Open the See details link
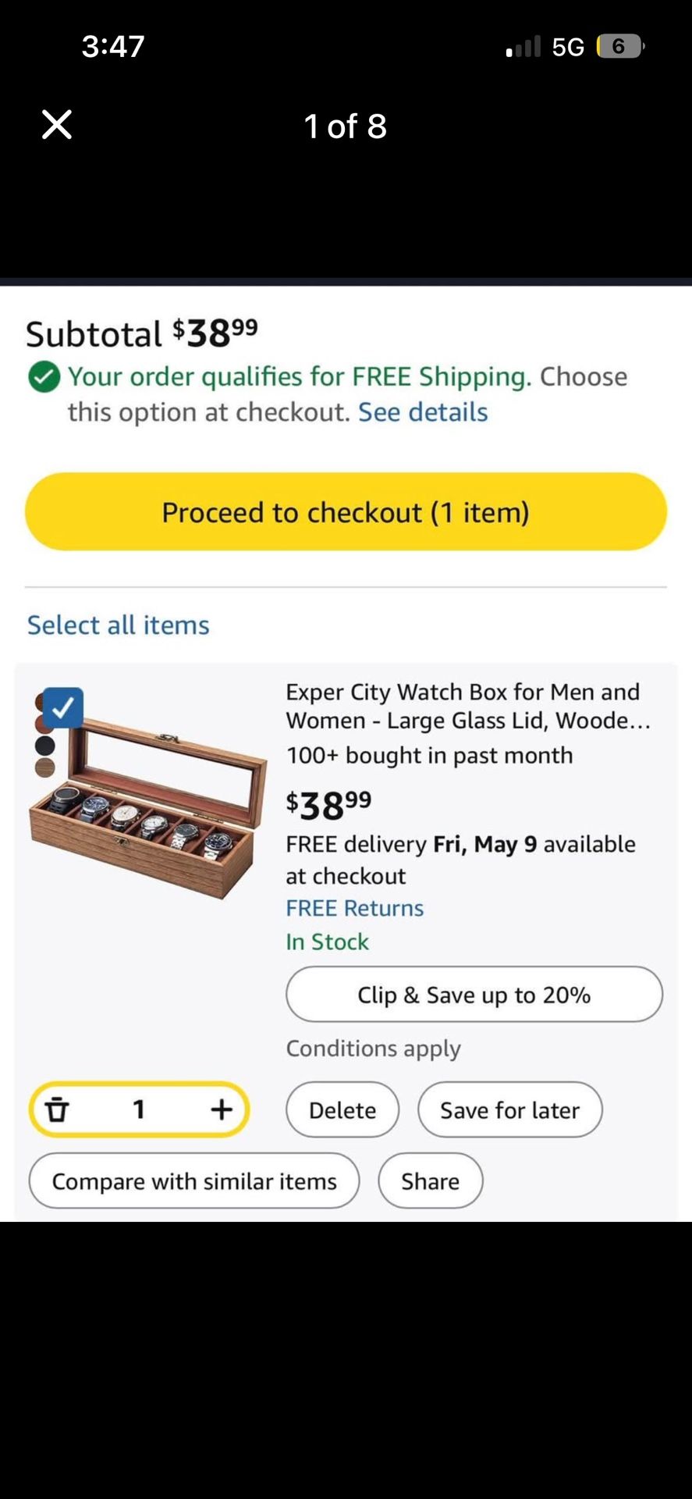The width and height of the screenshot is (692, 1499). coord(421,412)
